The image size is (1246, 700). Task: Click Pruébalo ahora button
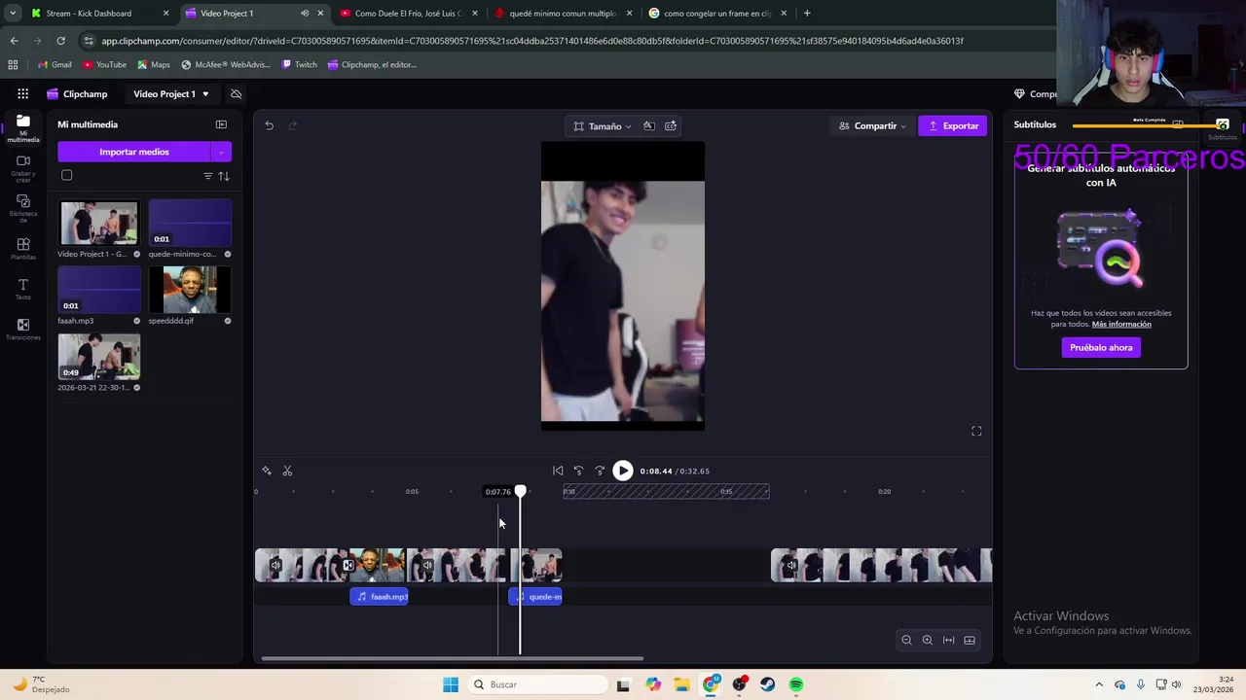point(1101,347)
